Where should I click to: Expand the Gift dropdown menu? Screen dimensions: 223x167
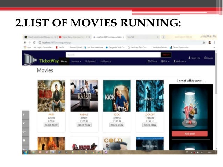pyautogui.click(x=165, y=61)
